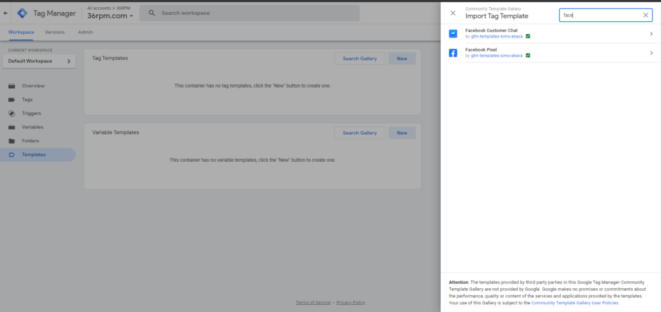Open Community Template Gallery User Policies link
The image size is (661, 312).
pos(575,303)
